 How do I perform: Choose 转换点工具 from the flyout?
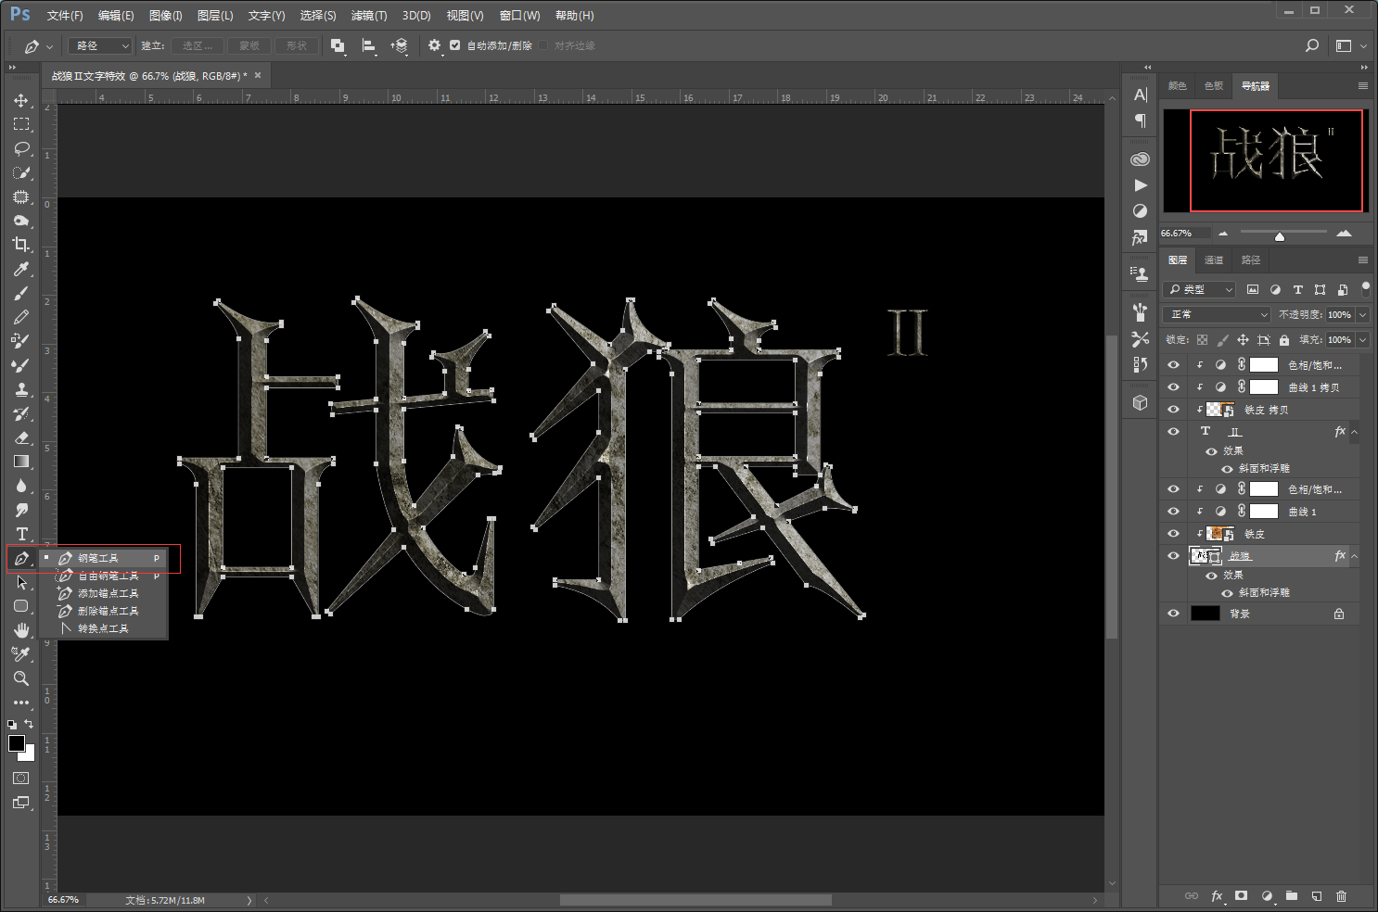(x=103, y=628)
